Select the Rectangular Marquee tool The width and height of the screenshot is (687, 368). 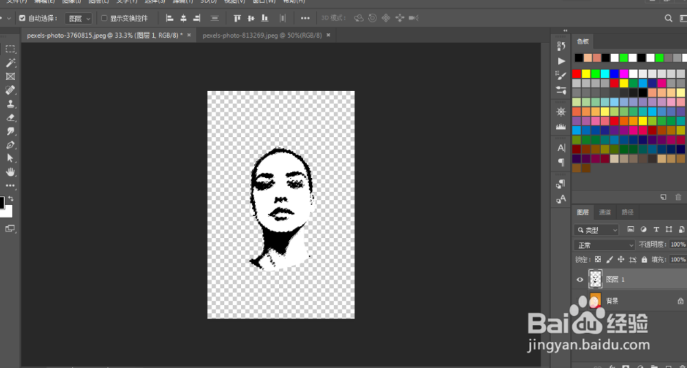pyautogui.click(x=10, y=49)
